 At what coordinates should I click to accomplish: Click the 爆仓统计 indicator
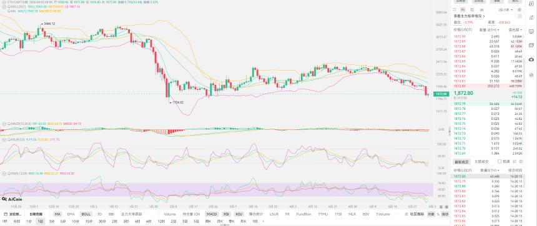click(255, 214)
